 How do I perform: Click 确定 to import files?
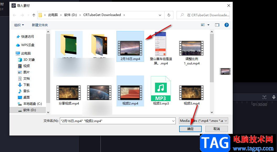coord(190,129)
